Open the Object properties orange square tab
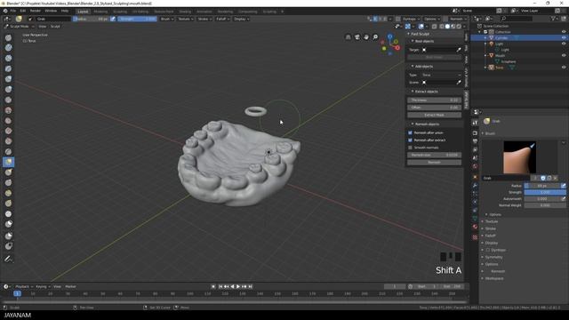 pos(475,177)
